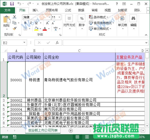This screenshot has width=150, height=140.
Task: Collapse the ribbon with the caret
Action: coord(146,35)
